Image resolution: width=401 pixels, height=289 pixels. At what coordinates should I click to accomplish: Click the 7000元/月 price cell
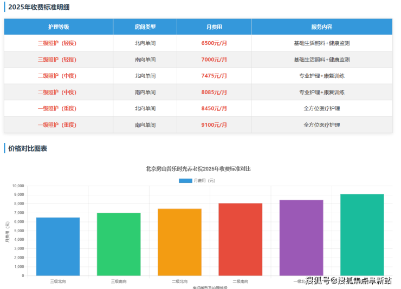(x=214, y=60)
